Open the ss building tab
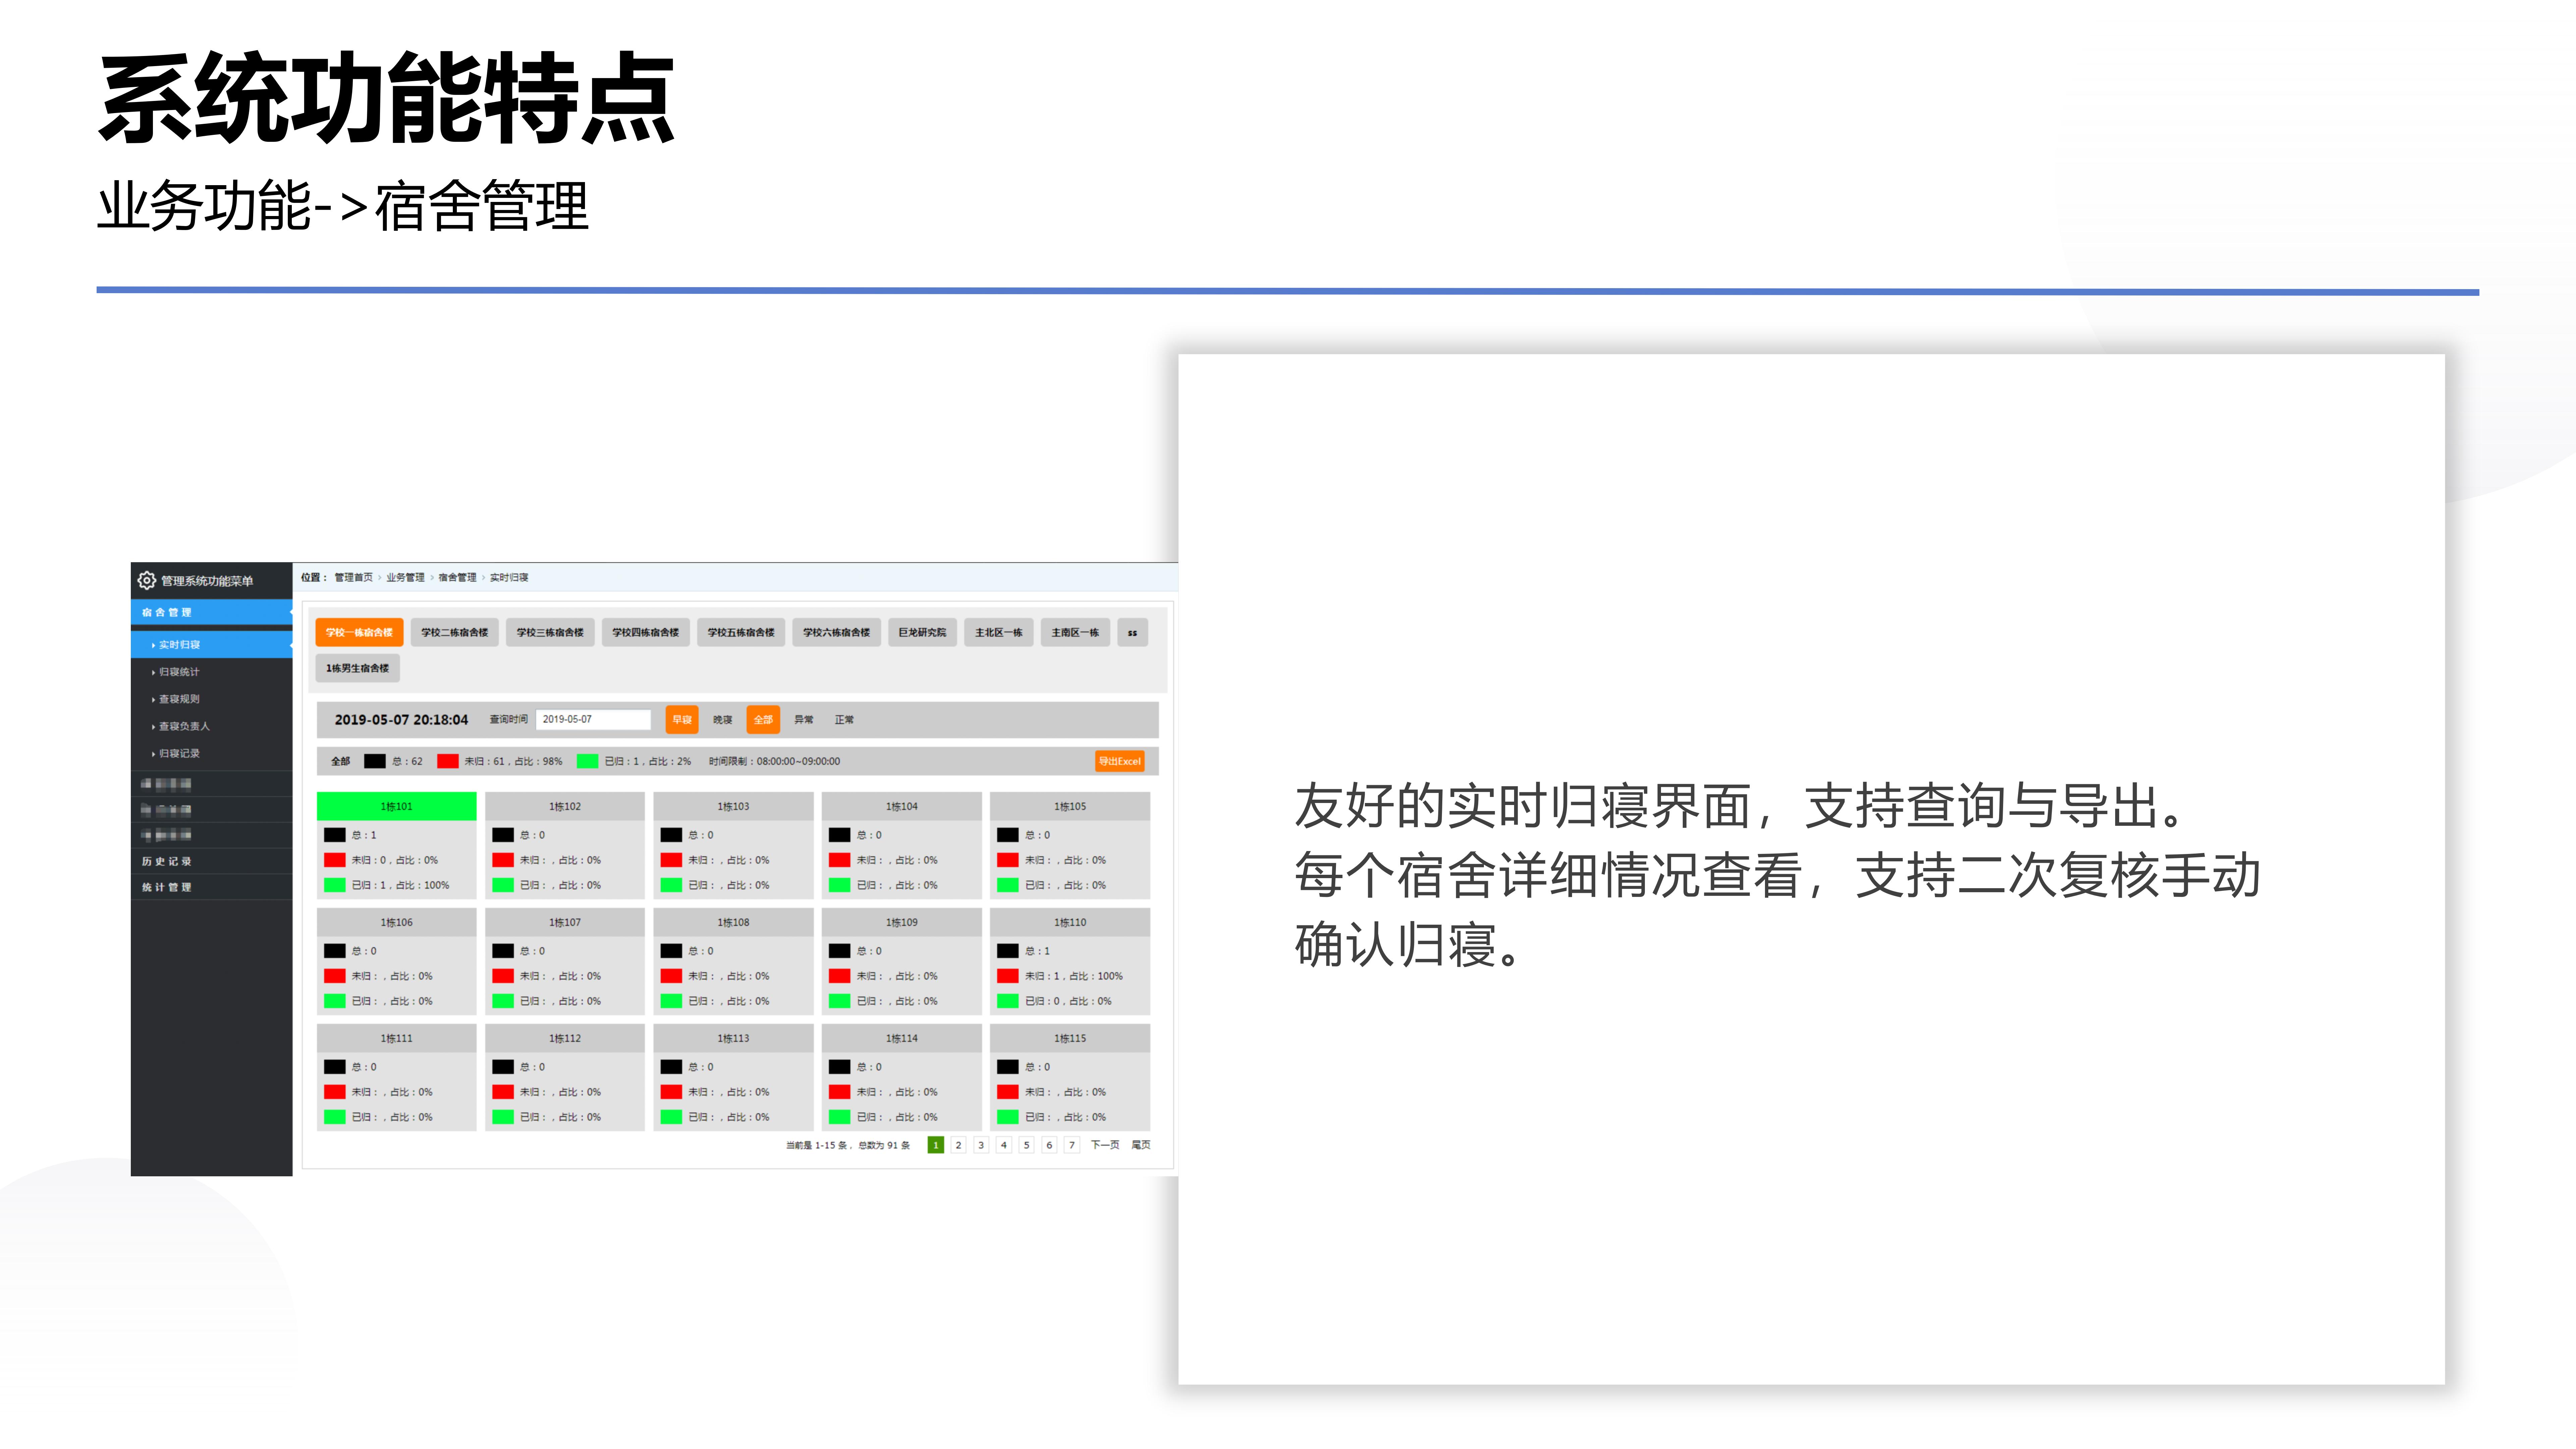 click(x=1132, y=632)
